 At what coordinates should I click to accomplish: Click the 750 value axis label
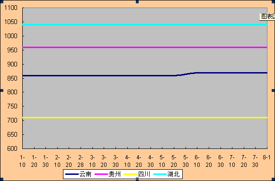[x=12, y=106]
